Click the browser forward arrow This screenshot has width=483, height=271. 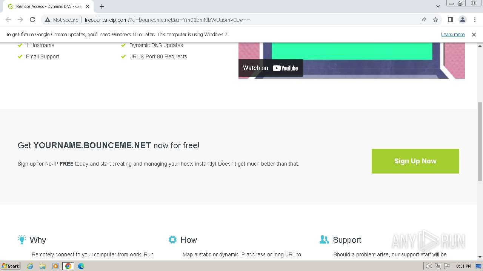click(x=20, y=20)
